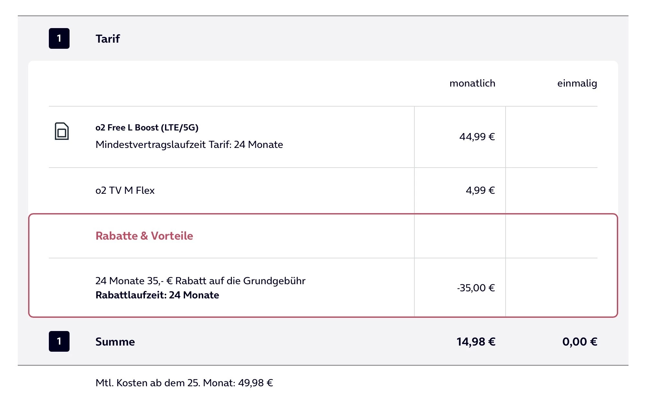Click the Mindestvertragslaufzeit Tarif line
This screenshot has height=394, width=656.
189,144
